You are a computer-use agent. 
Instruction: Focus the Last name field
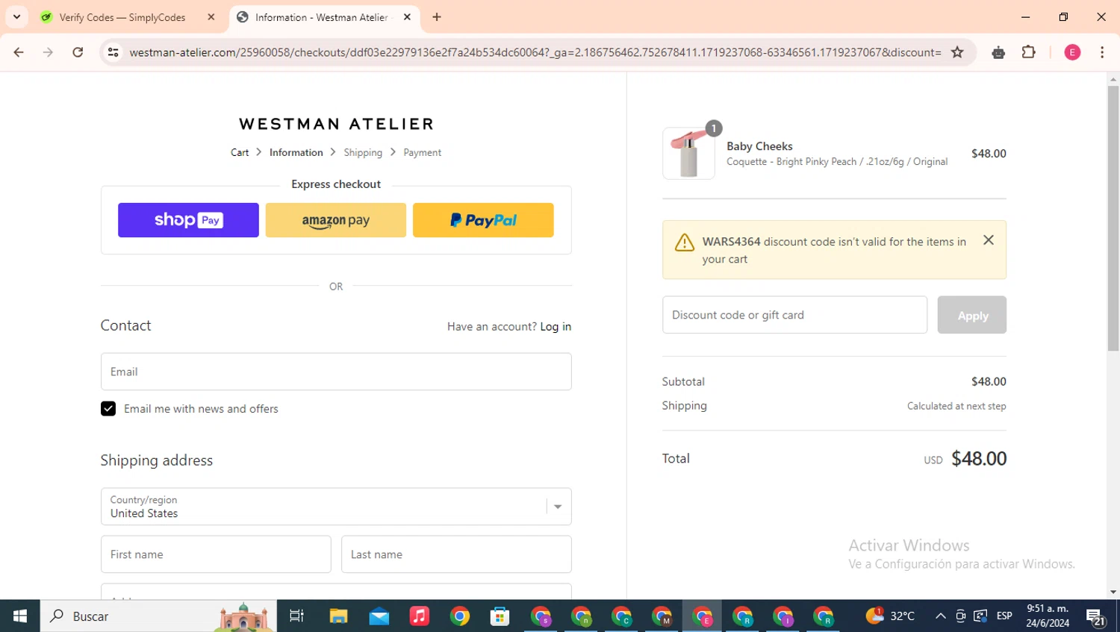tap(456, 554)
